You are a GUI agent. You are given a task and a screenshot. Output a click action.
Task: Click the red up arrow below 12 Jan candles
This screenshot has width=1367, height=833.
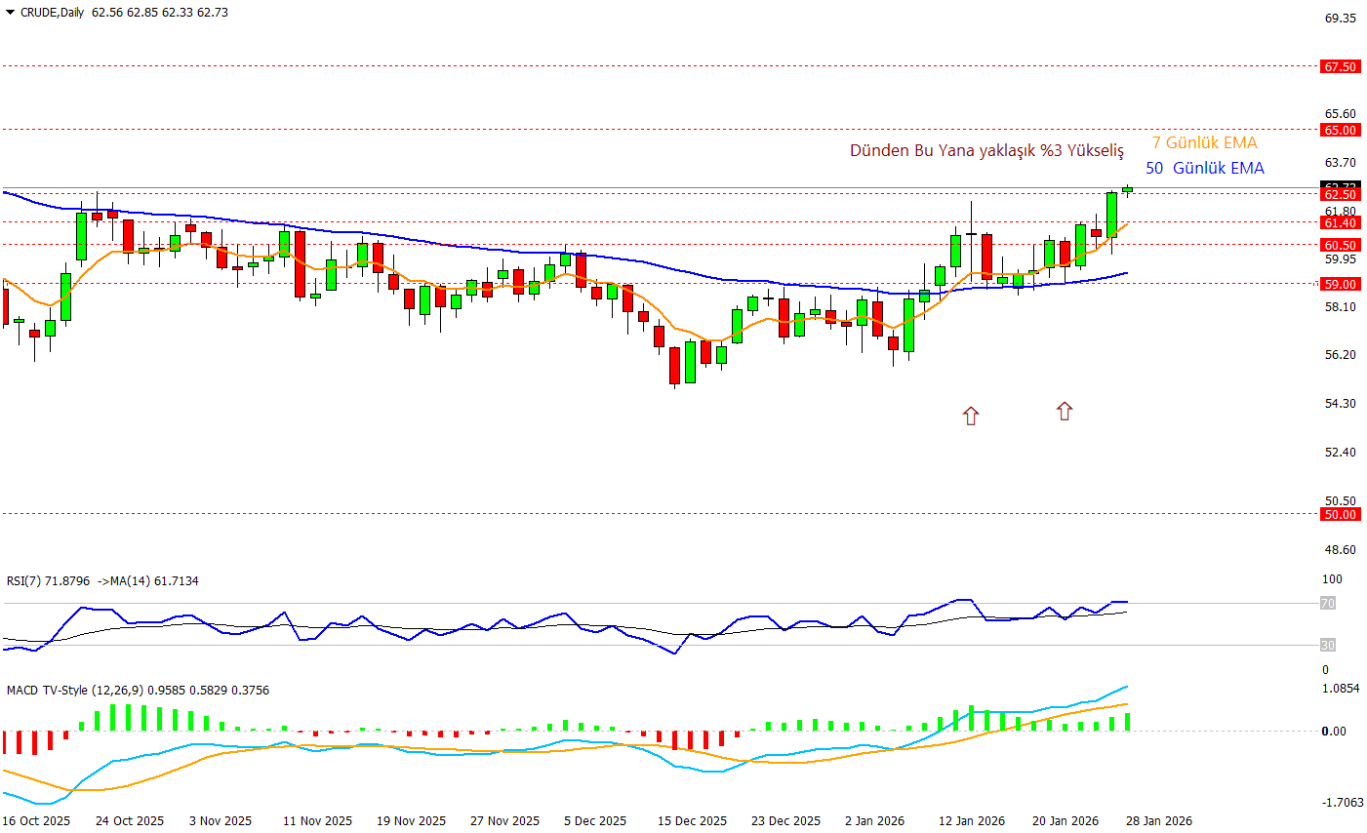click(x=970, y=416)
